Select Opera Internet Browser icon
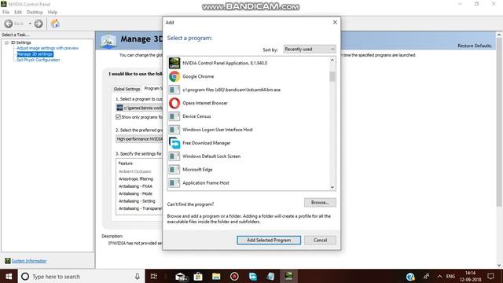 point(174,103)
